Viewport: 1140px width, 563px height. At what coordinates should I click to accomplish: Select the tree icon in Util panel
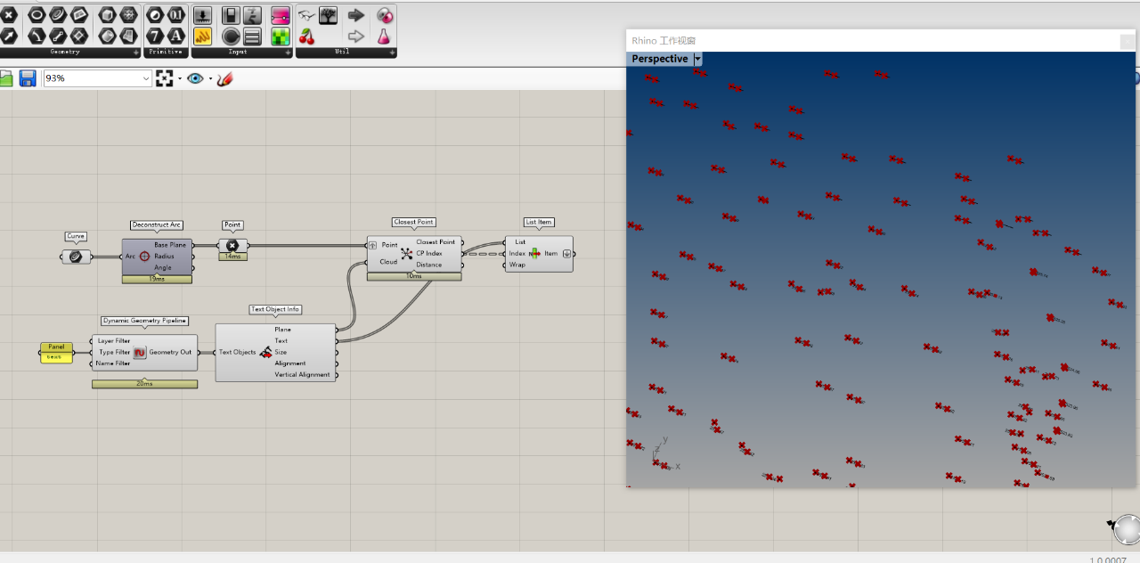point(329,15)
